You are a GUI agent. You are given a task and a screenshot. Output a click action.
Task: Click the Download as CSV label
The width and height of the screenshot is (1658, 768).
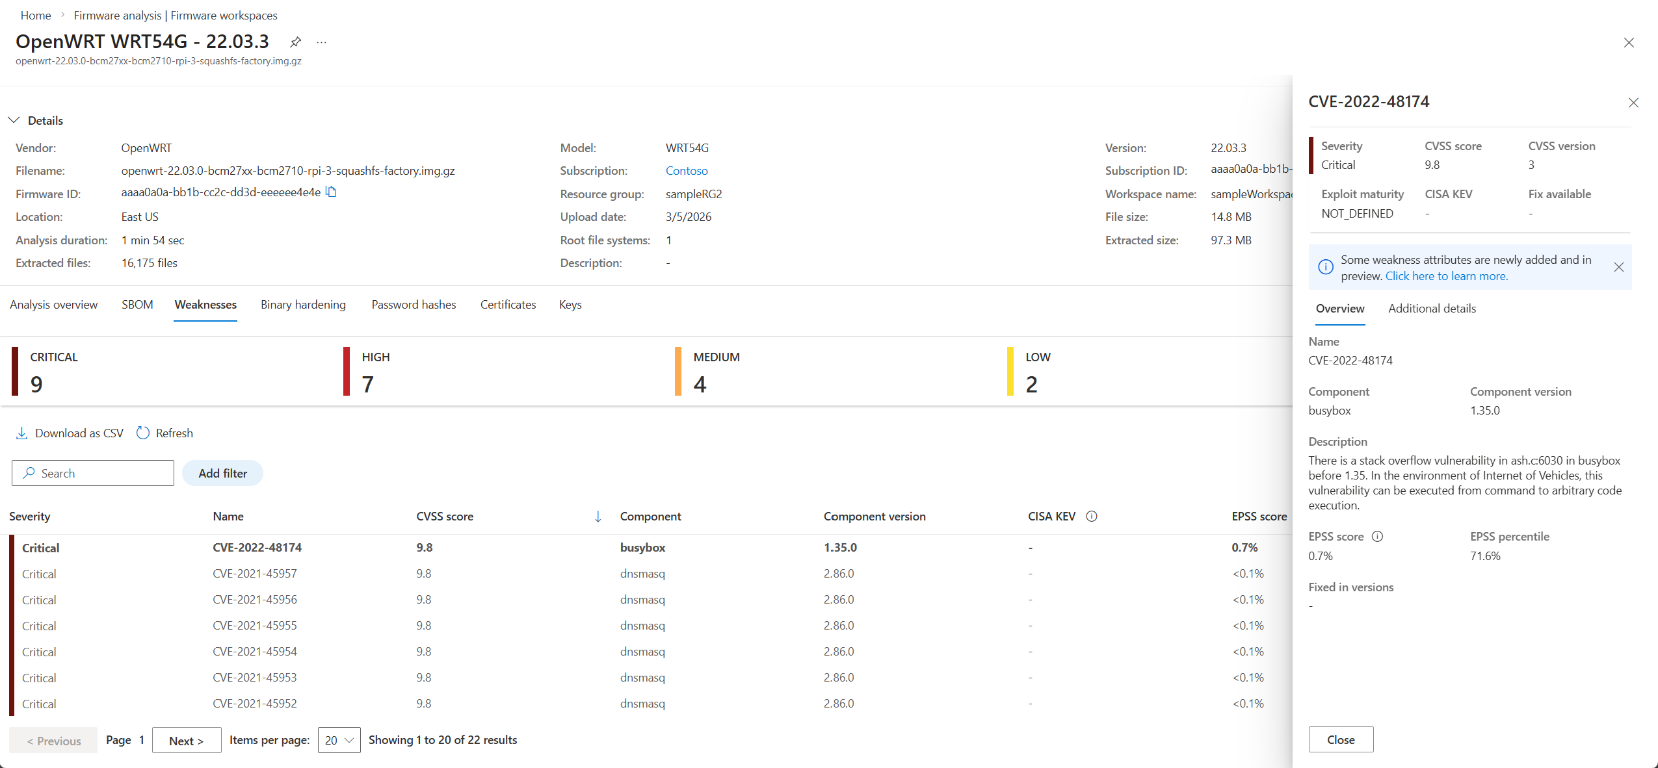tap(79, 433)
